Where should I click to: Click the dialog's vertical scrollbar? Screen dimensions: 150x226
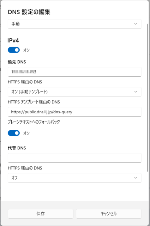(x=148, y=97)
